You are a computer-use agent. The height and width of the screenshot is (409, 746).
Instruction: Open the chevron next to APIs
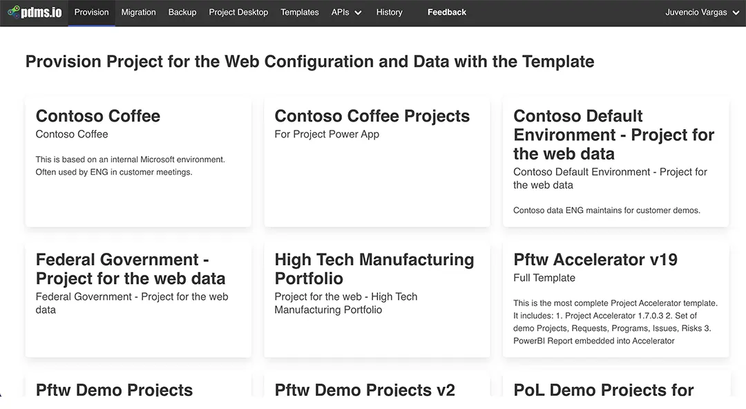[x=357, y=12]
